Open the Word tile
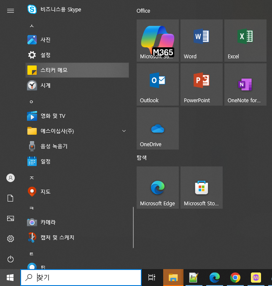Screen dimensions: 272x286 [202, 41]
